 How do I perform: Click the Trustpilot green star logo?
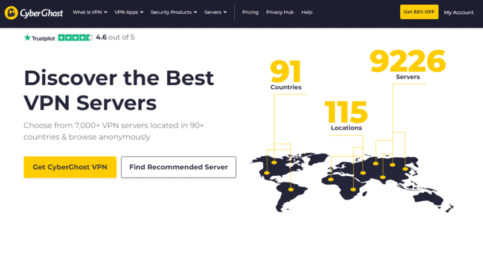point(27,37)
